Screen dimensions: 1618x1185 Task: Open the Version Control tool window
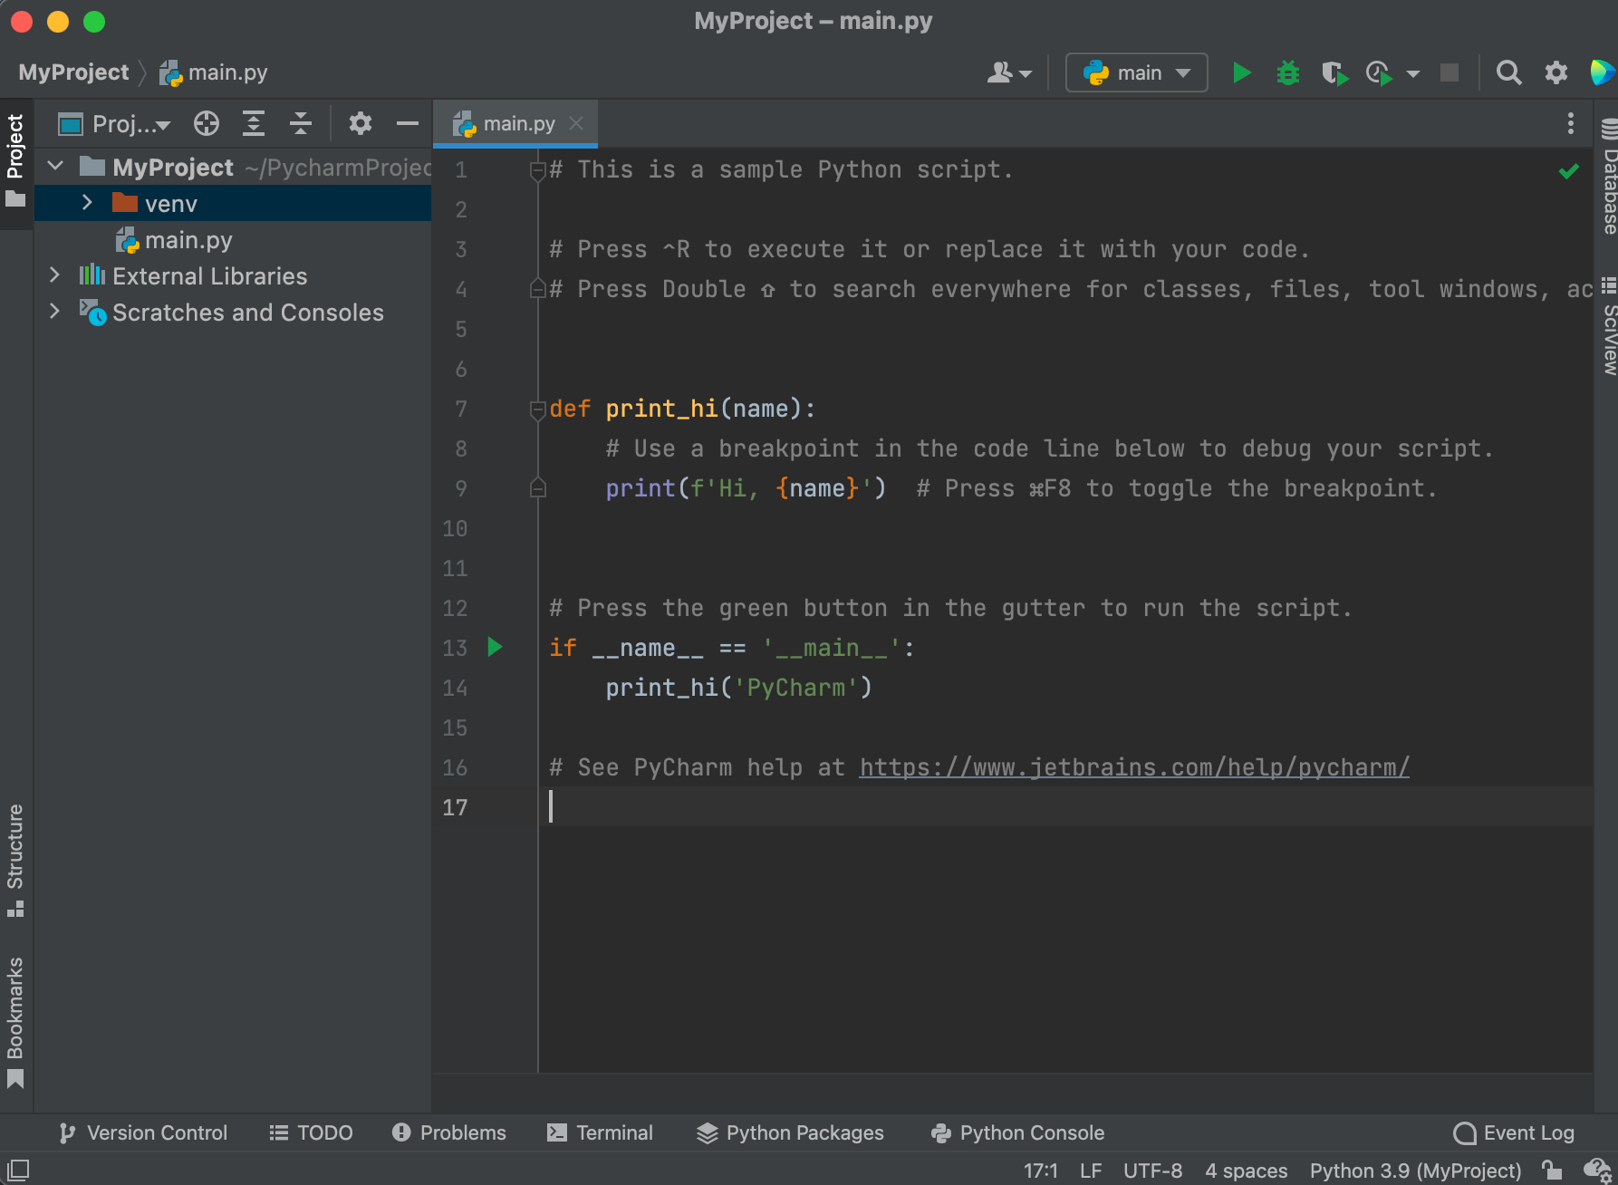click(x=143, y=1132)
